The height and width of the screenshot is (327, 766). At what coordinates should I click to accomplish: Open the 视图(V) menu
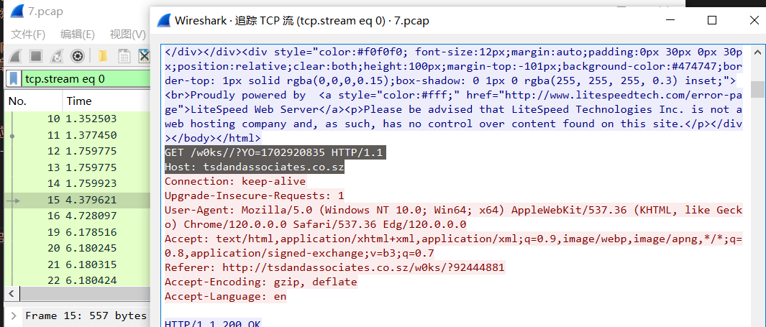tap(127, 34)
